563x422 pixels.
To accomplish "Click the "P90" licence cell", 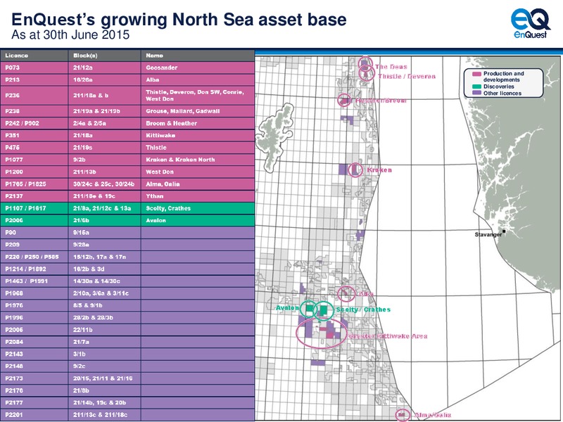I will pos(34,233).
